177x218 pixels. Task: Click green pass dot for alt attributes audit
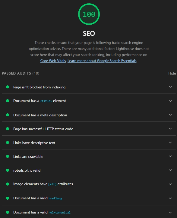pyautogui.click(x=8, y=184)
